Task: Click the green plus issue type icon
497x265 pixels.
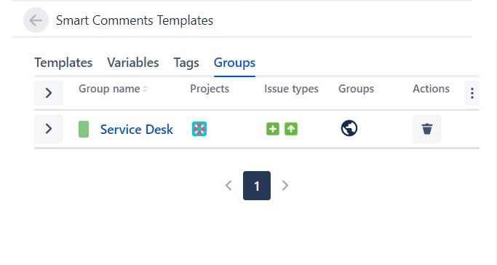Action: (273, 129)
